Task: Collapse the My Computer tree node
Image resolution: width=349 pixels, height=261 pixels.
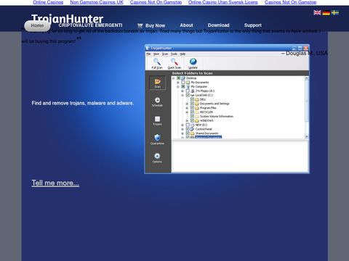Action: (x=178, y=86)
